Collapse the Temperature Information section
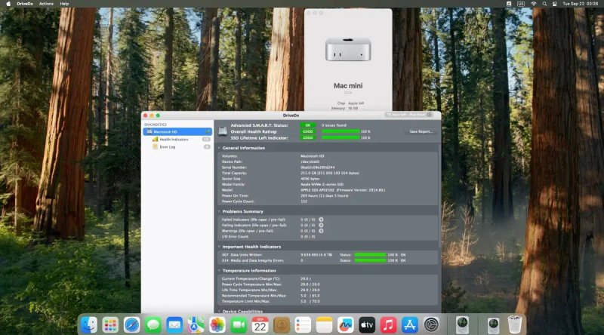The width and height of the screenshot is (604, 335). click(x=219, y=271)
